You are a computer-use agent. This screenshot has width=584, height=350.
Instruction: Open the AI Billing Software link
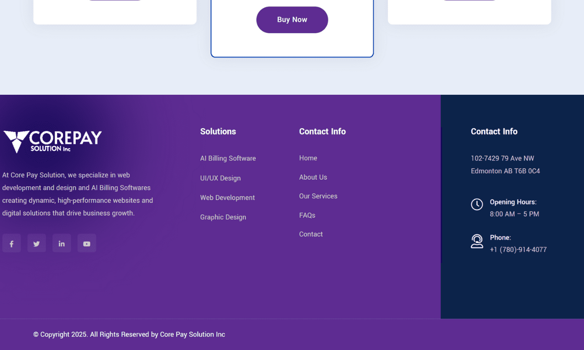pos(228,159)
